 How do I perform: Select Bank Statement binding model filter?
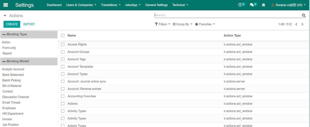click(13, 75)
